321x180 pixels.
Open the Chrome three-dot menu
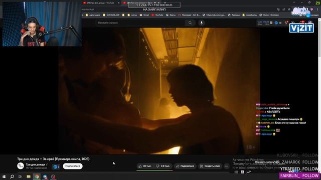click(317, 9)
